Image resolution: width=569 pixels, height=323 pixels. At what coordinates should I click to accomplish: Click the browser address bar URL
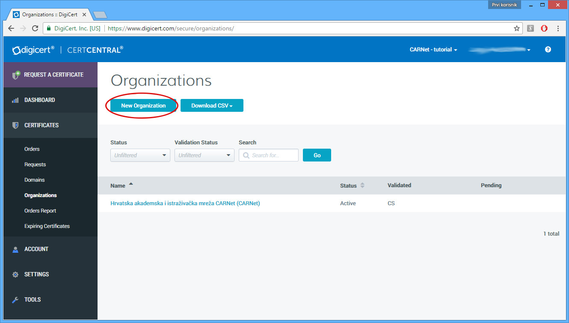(x=171, y=28)
